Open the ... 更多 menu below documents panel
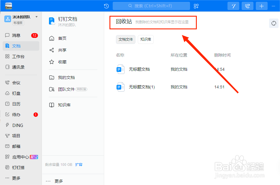280x185 pixels. [x=55, y=181]
